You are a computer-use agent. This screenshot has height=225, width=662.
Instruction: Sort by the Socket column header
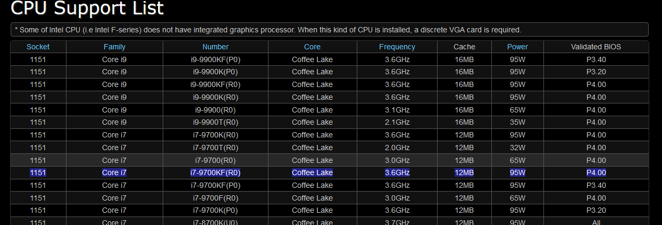pos(38,47)
